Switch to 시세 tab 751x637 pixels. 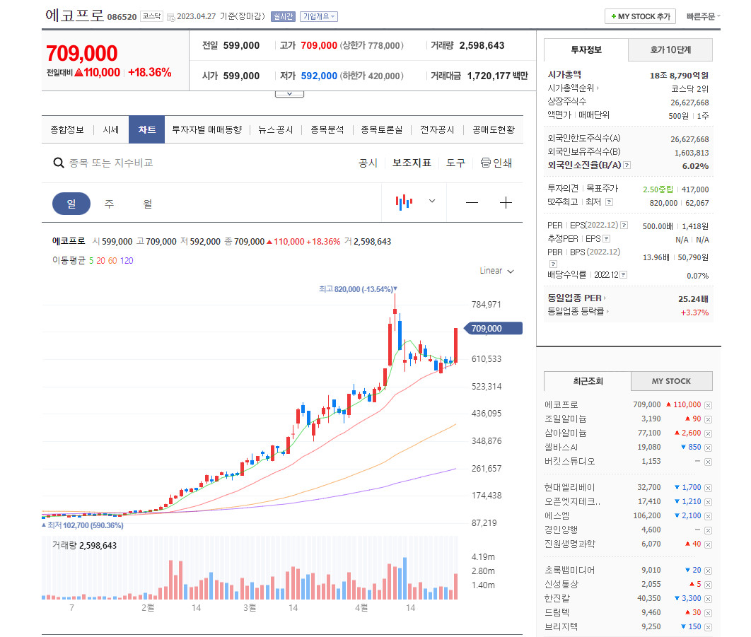pyautogui.click(x=110, y=130)
